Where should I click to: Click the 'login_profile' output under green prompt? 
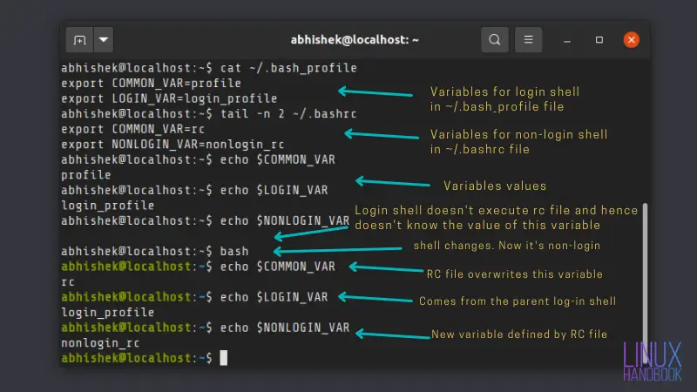[107, 313]
